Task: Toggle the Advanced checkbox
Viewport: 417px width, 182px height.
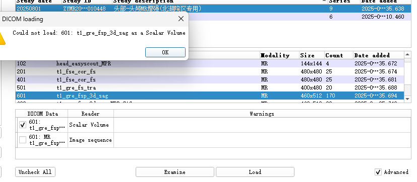Action: (378, 172)
